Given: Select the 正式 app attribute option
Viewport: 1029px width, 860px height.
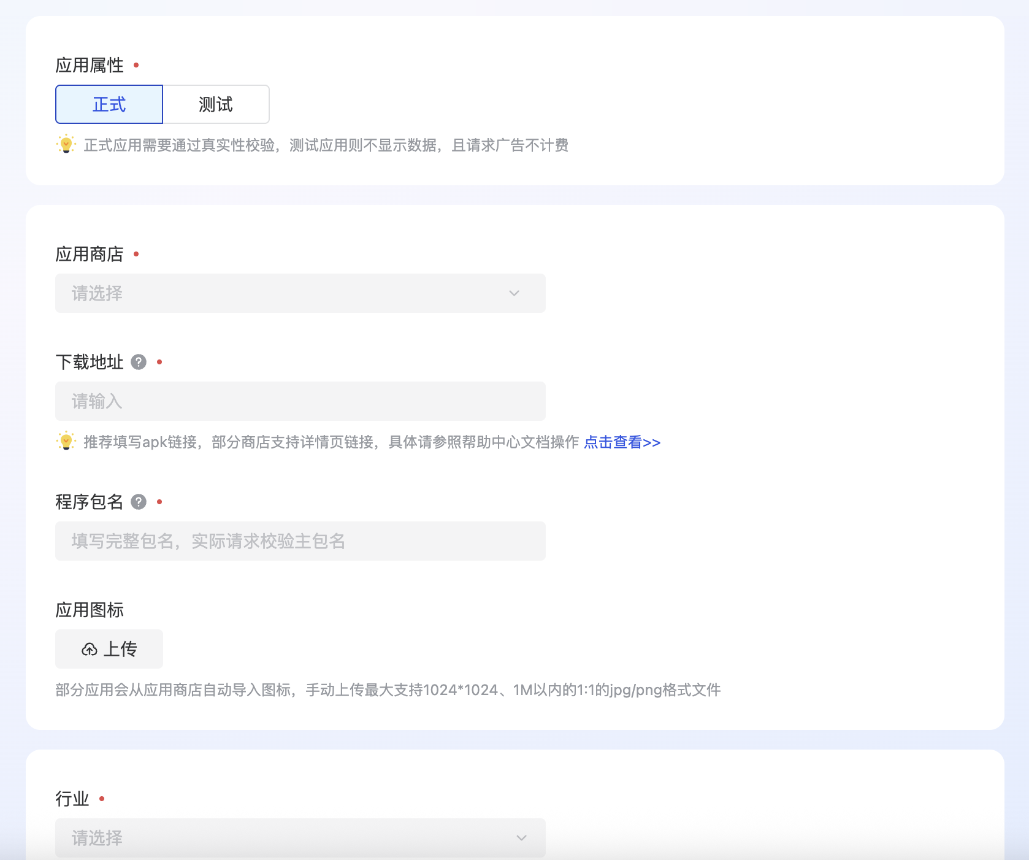Looking at the screenshot, I should tap(109, 104).
